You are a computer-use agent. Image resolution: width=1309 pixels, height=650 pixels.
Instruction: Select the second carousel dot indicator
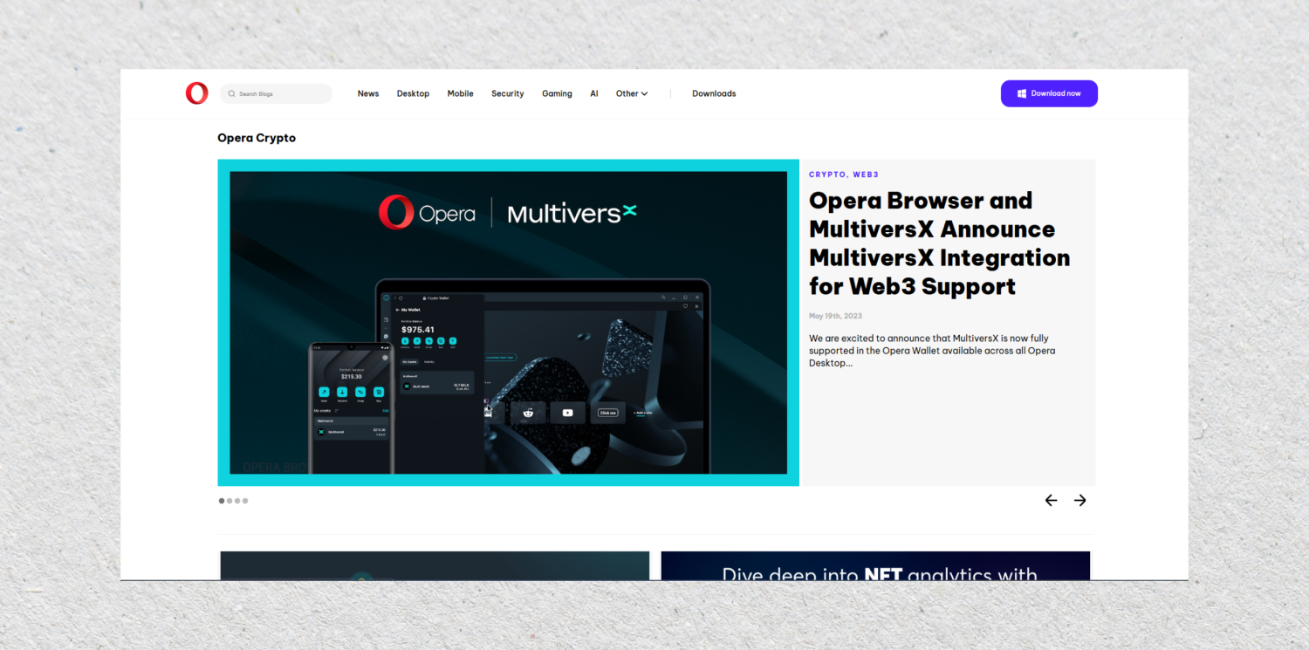coord(230,501)
